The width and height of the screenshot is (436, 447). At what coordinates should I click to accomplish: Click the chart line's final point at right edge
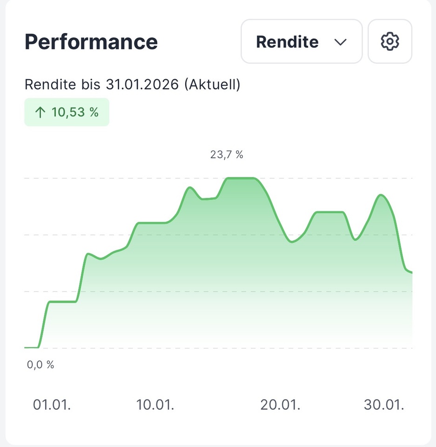pos(411,272)
